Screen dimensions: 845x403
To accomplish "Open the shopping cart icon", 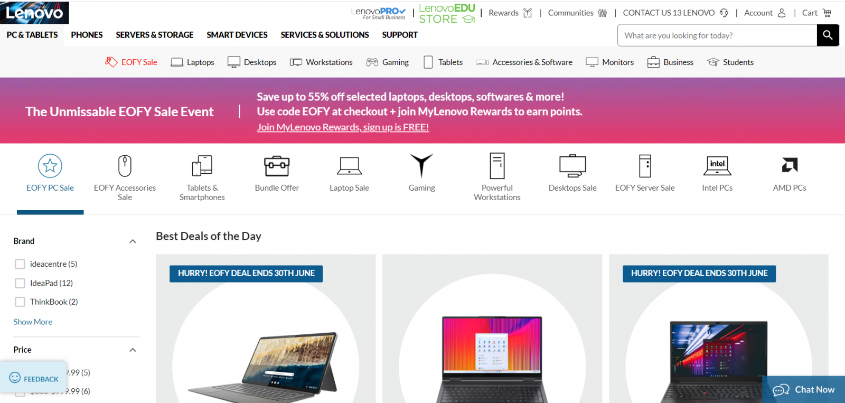I will coord(827,13).
